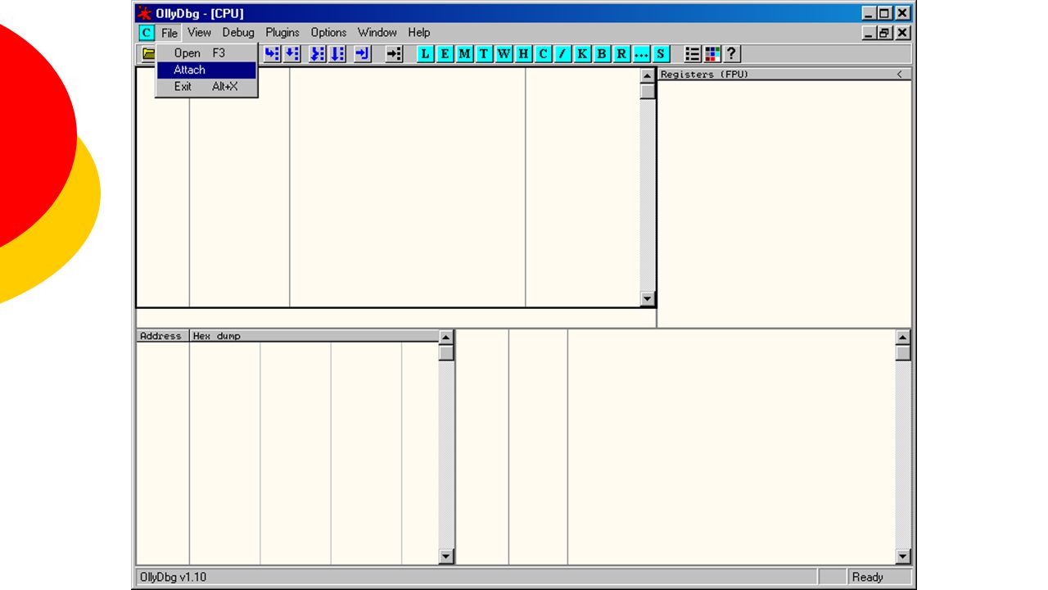Click the Execute till return button
Viewport: 1048px width, 590px height.
tap(363, 54)
